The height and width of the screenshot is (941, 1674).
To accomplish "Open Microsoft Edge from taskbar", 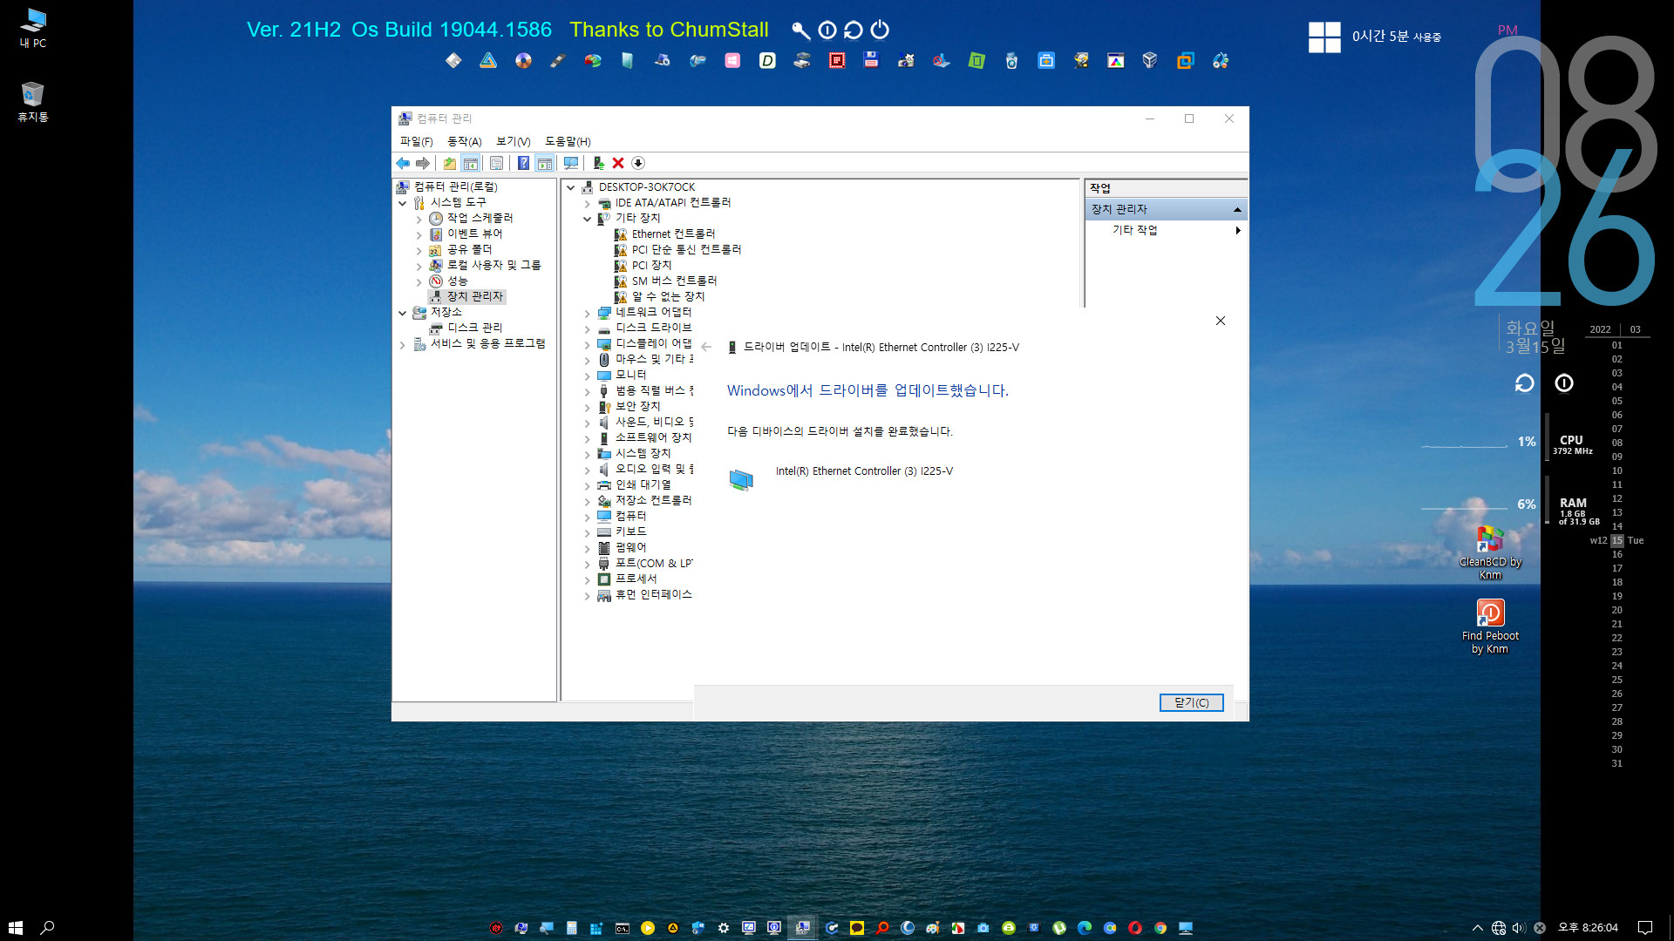I will (x=1085, y=928).
